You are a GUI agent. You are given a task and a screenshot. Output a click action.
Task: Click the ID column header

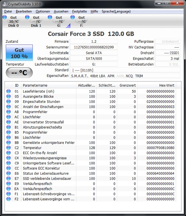16,85
